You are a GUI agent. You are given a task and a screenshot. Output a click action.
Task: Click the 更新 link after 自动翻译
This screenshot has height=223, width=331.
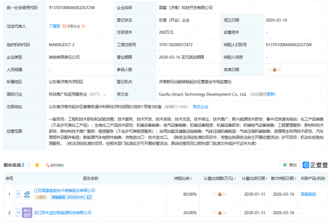point(271,94)
